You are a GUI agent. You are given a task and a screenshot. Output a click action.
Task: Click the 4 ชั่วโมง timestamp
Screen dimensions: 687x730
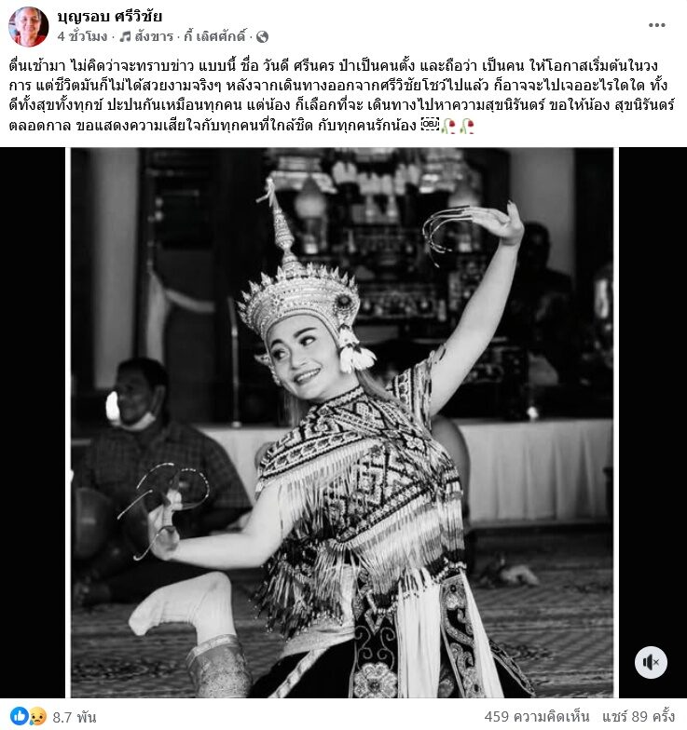click(82, 36)
